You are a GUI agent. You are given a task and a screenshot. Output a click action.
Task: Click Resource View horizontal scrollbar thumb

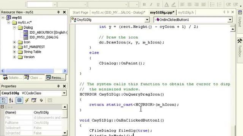(30, 71)
